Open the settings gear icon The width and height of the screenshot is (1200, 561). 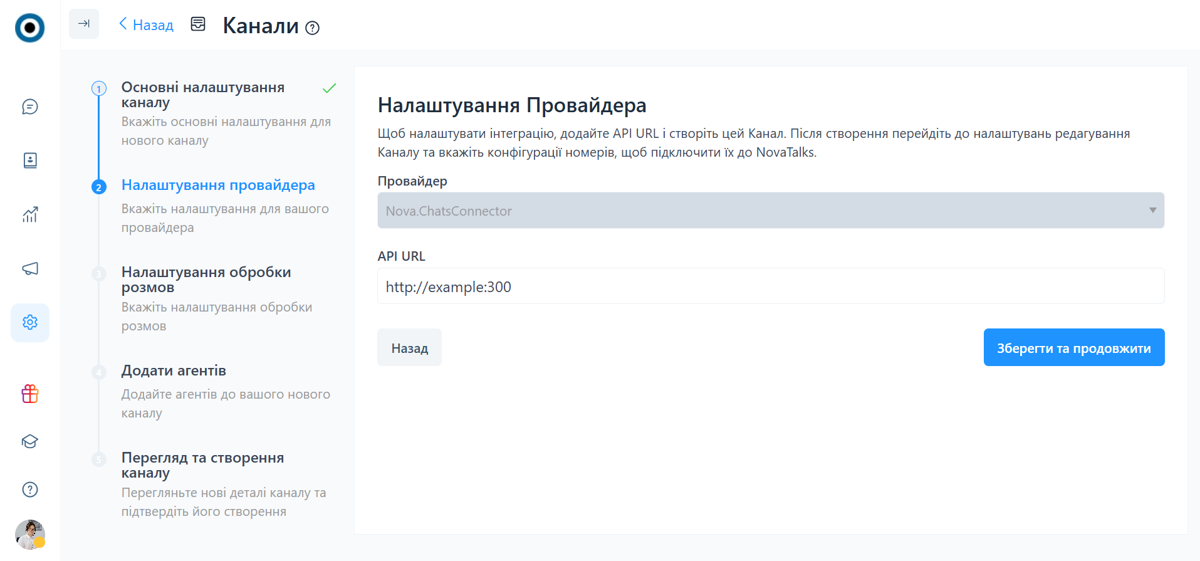click(x=30, y=322)
